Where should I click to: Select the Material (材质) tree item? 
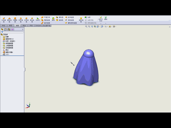pos(9,41)
